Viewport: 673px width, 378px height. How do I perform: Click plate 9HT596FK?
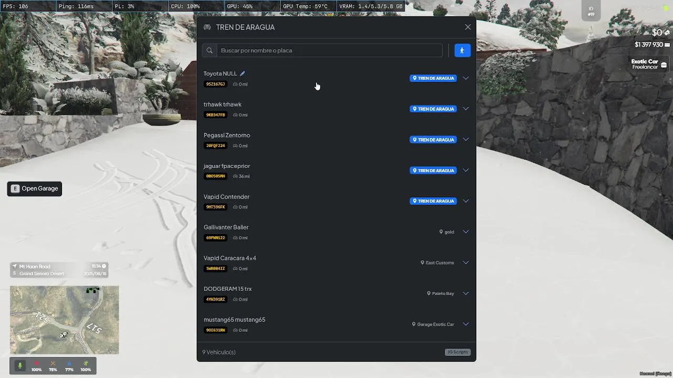coord(216,207)
